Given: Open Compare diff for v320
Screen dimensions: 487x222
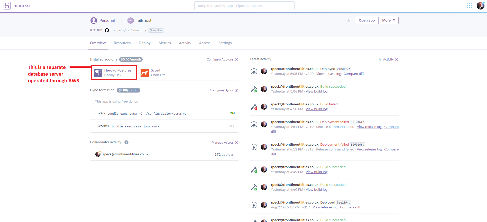Looking at the screenshot, I should click(354, 74).
